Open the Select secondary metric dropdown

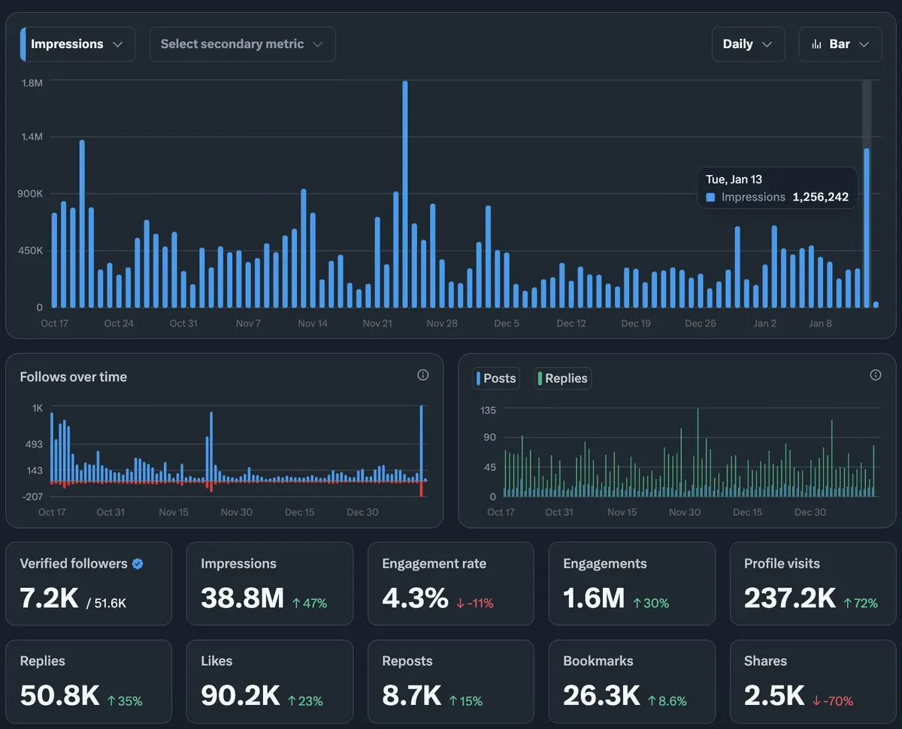coord(243,44)
